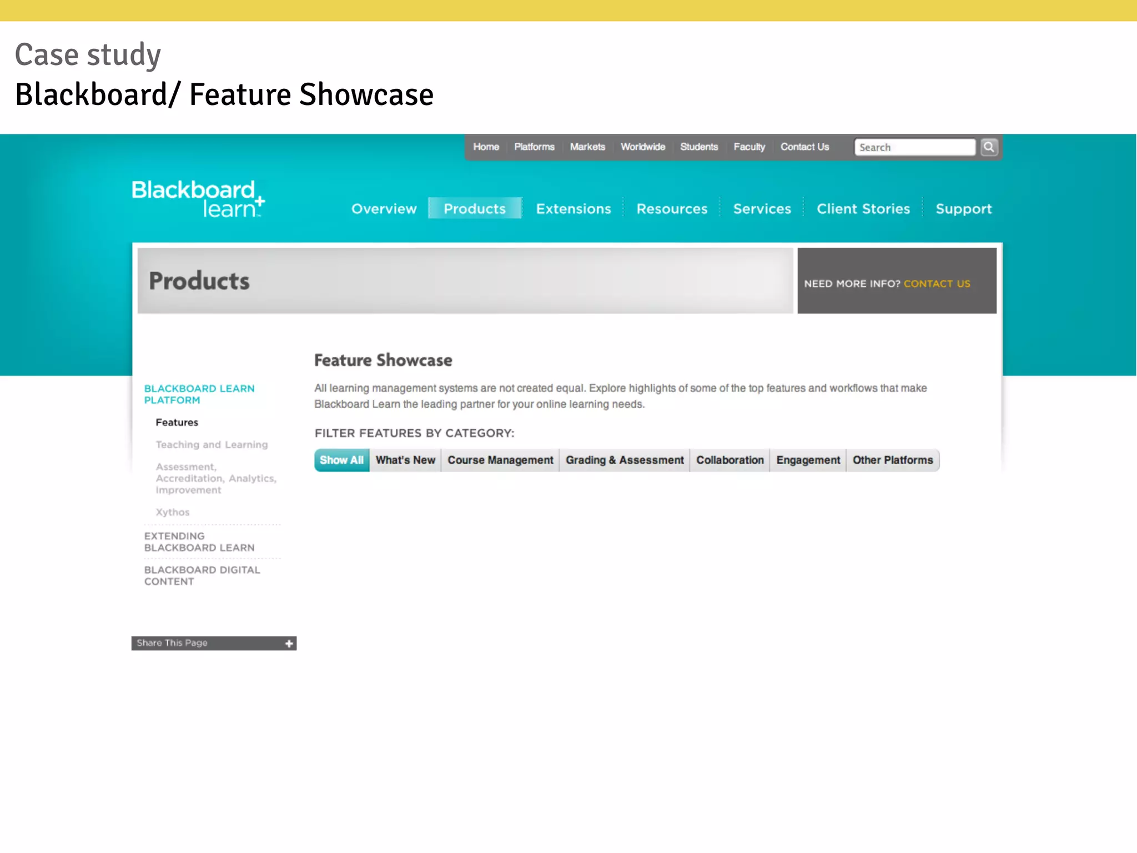This screenshot has width=1137, height=853.
Task: Open Students link in top bar
Action: pos(699,147)
